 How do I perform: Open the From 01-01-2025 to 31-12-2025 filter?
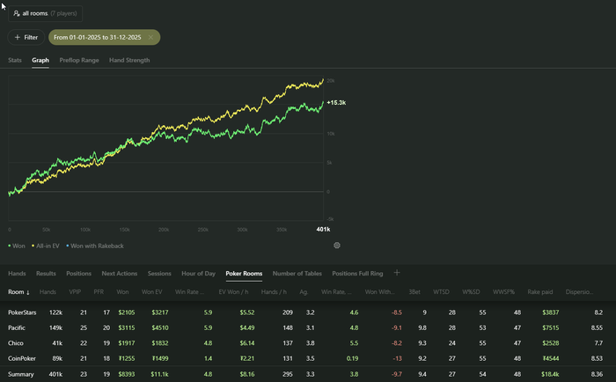point(98,37)
